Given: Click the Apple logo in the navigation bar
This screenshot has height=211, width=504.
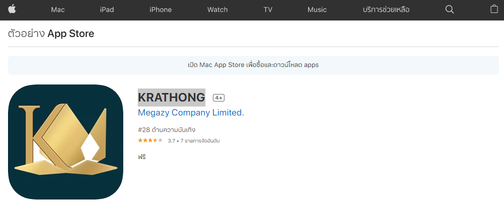Looking at the screenshot, I should click(12, 9).
